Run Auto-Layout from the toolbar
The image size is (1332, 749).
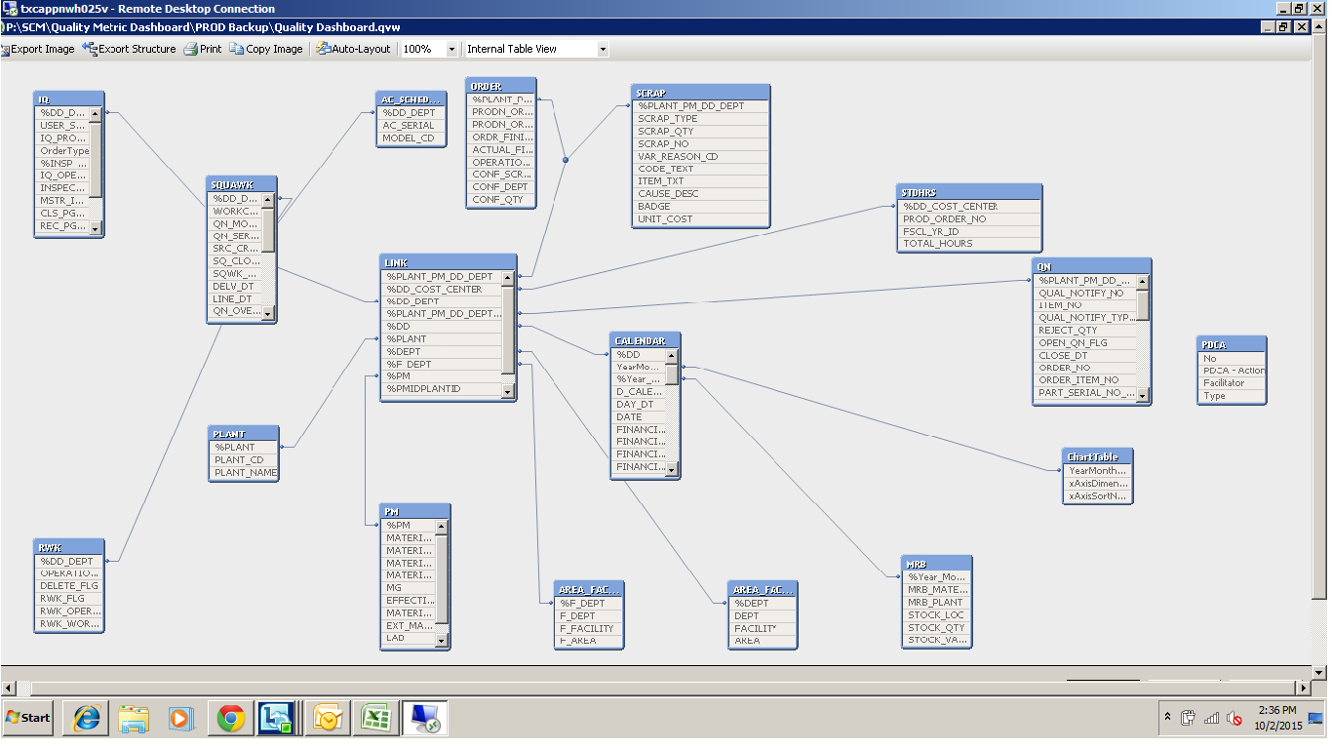point(353,49)
